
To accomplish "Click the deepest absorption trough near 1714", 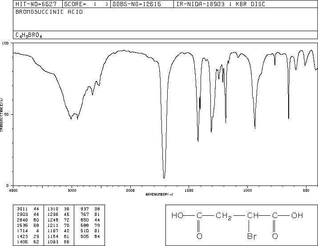I will [164, 178].
